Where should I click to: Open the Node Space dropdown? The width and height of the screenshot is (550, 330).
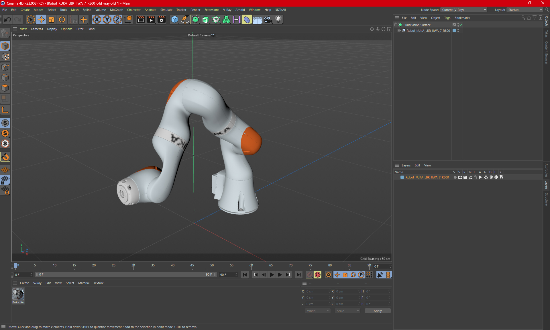[464, 10]
